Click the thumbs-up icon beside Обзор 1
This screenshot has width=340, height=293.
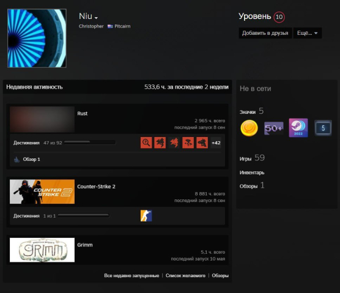17,160
